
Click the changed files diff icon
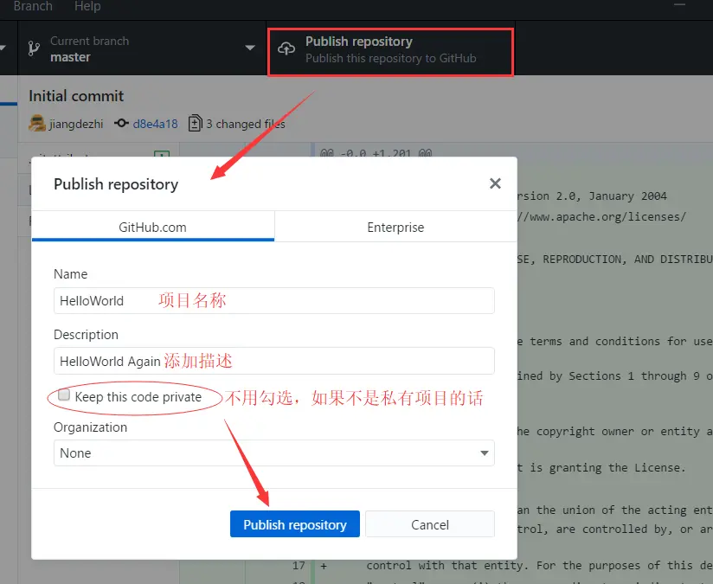pyautogui.click(x=195, y=123)
